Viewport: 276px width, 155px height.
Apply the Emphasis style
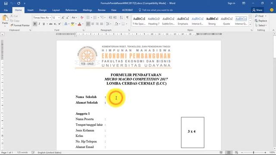(183, 21)
